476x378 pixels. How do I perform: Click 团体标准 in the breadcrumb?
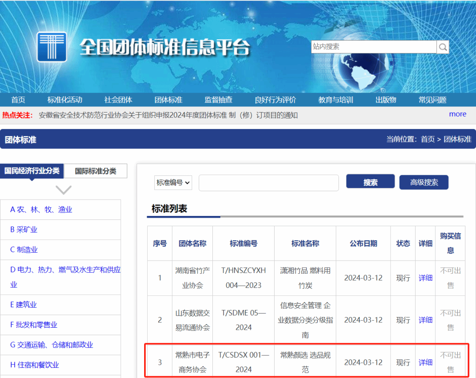457,139
